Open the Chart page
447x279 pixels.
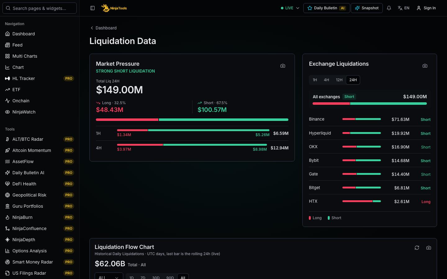point(39,67)
